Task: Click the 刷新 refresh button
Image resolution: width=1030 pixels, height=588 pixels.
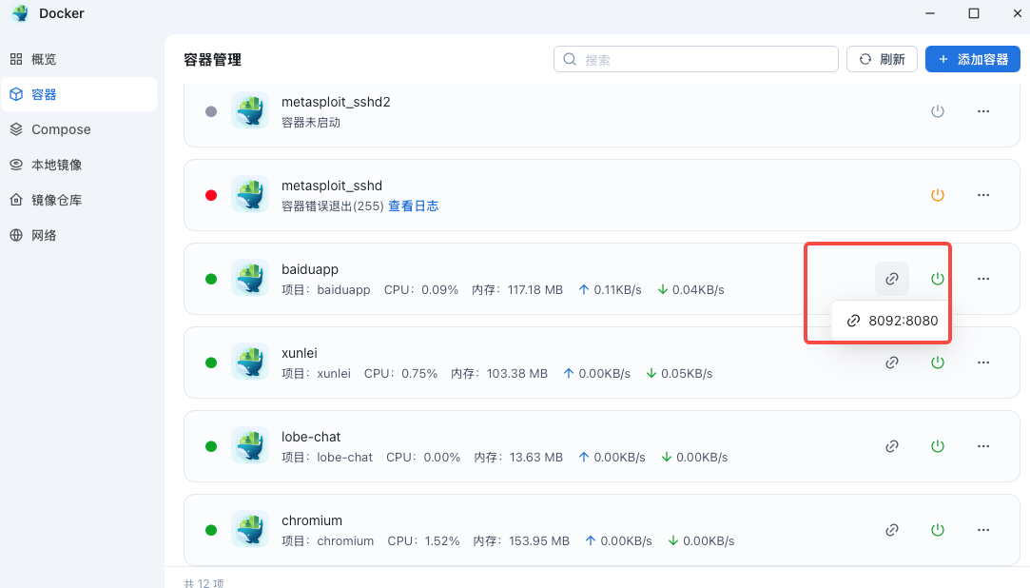Action: (882, 59)
